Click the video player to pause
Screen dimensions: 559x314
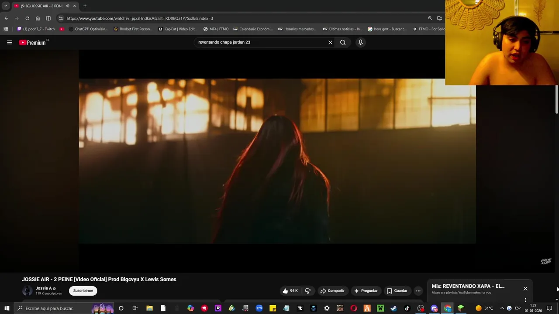[x=277, y=161]
